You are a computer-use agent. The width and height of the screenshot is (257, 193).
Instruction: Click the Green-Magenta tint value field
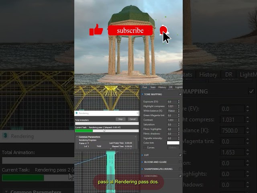click(x=172, y=115)
